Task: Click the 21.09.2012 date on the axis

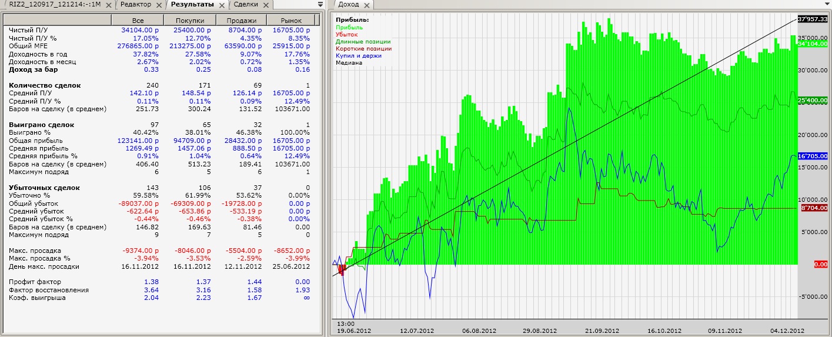Action: tap(602, 331)
